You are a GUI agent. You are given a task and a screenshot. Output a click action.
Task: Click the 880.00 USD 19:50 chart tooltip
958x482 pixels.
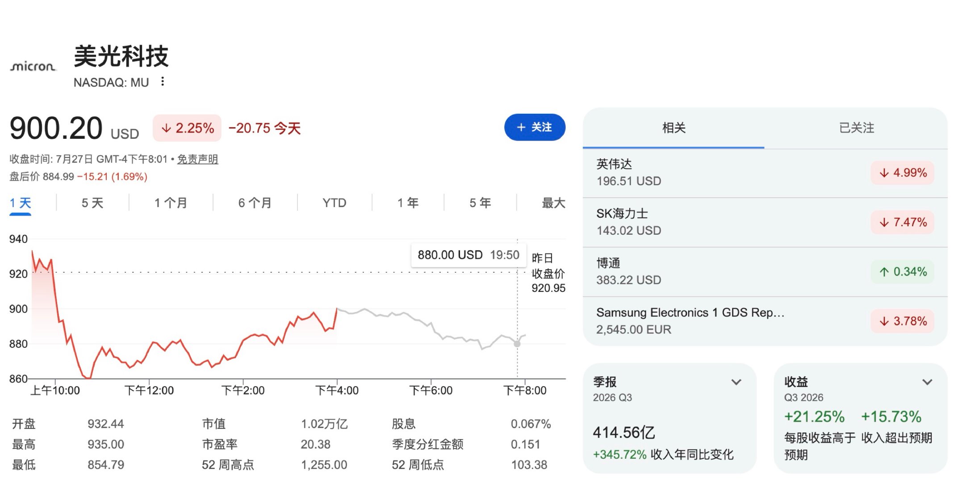[469, 255]
